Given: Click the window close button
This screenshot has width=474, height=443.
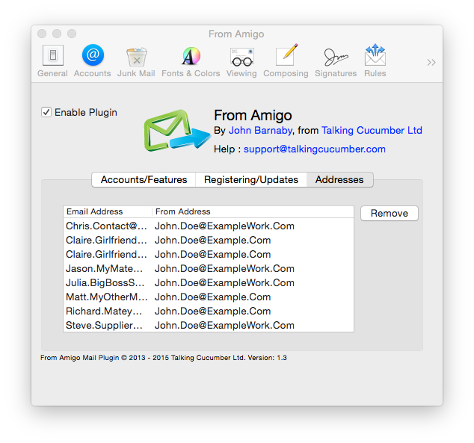Looking at the screenshot, I should [x=42, y=34].
